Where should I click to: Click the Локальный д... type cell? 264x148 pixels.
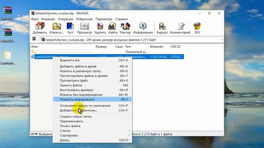coord(136,52)
